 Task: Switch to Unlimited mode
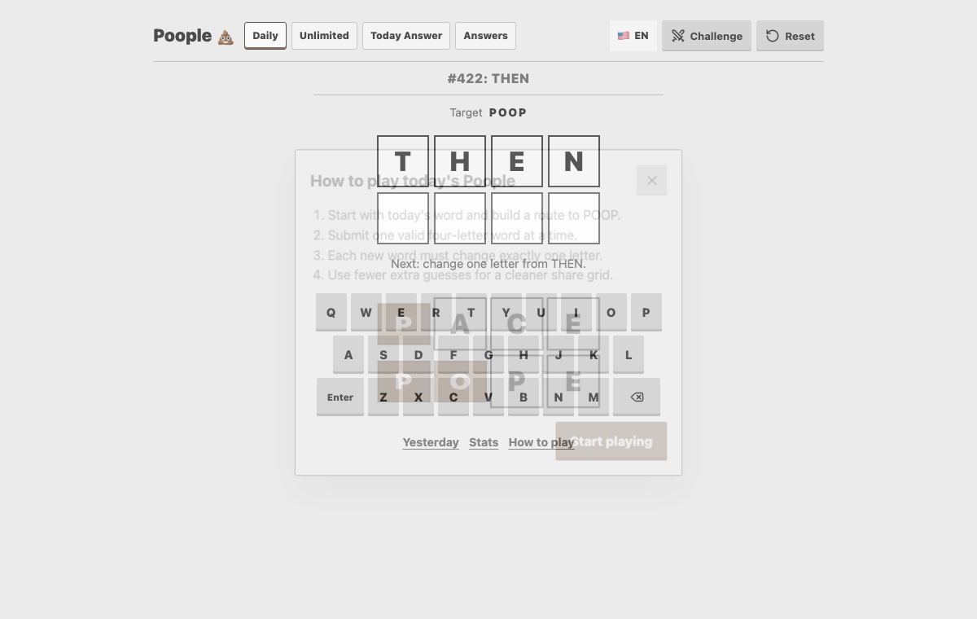pyautogui.click(x=324, y=36)
